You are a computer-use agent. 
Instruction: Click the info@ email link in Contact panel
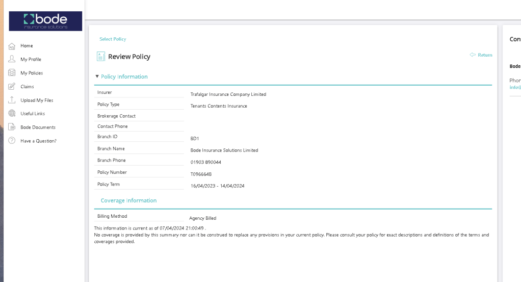515,87
